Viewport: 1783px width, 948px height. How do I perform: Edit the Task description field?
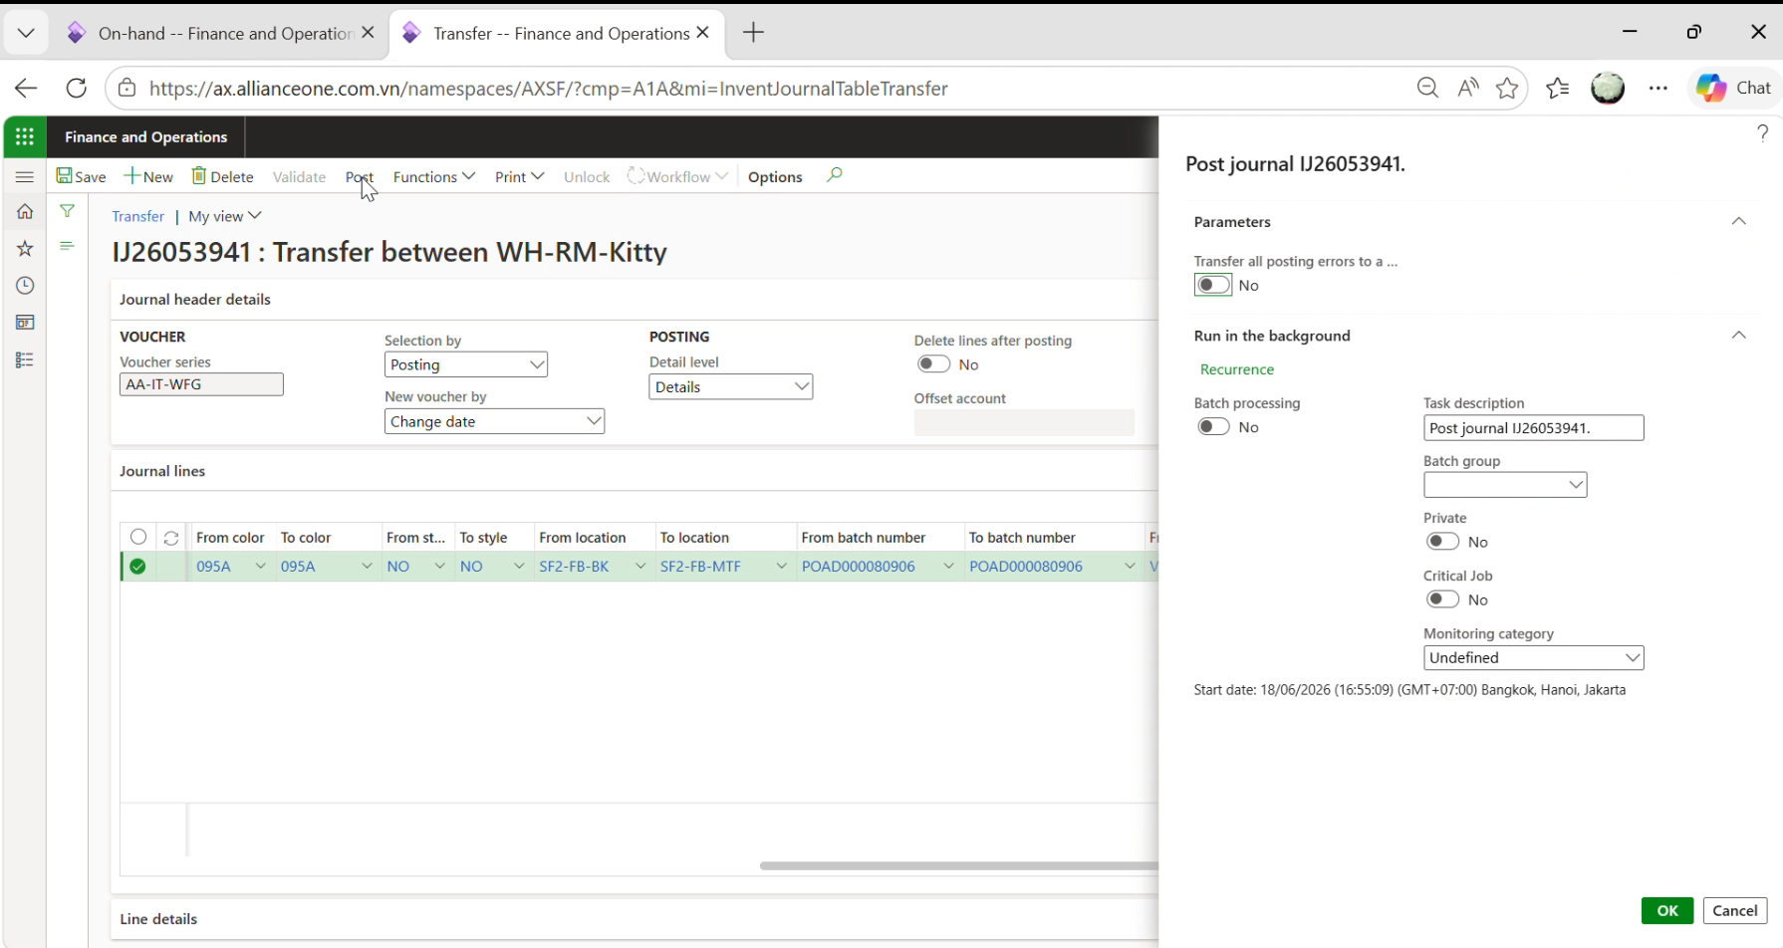click(1534, 428)
